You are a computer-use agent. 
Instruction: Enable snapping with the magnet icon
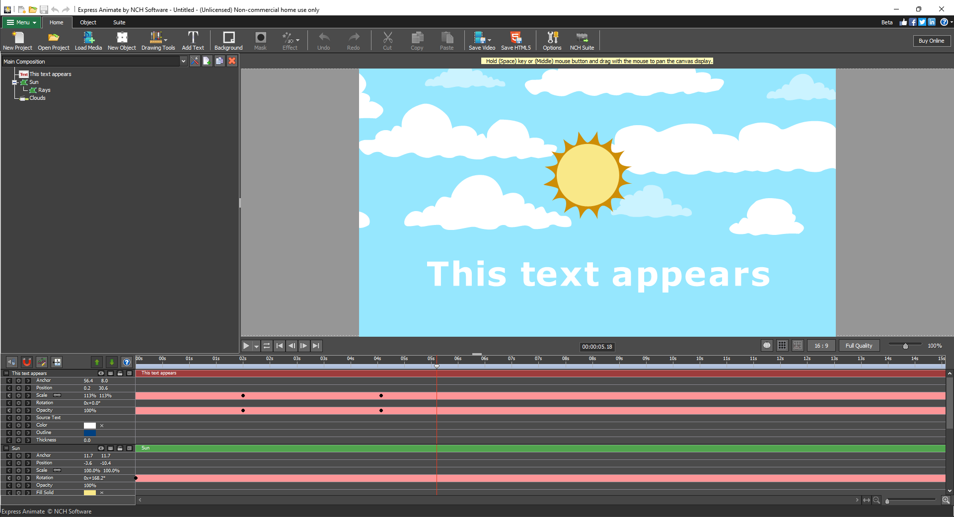pyautogui.click(x=27, y=362)
